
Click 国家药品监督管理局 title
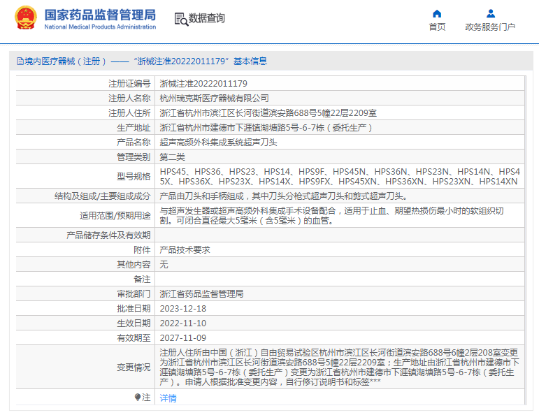[100, 15]
